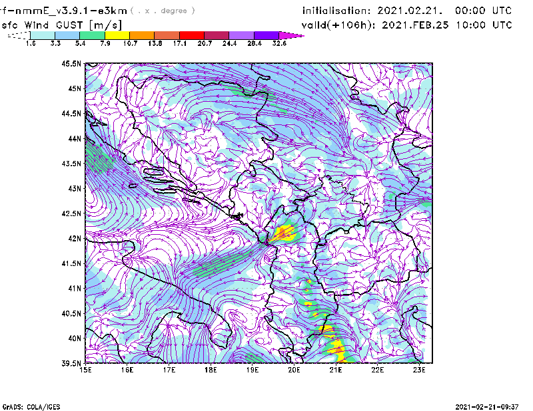Click the 7.9 colorbar value label
Viewport: 533px width, 411px height.
tap(105, 43)
